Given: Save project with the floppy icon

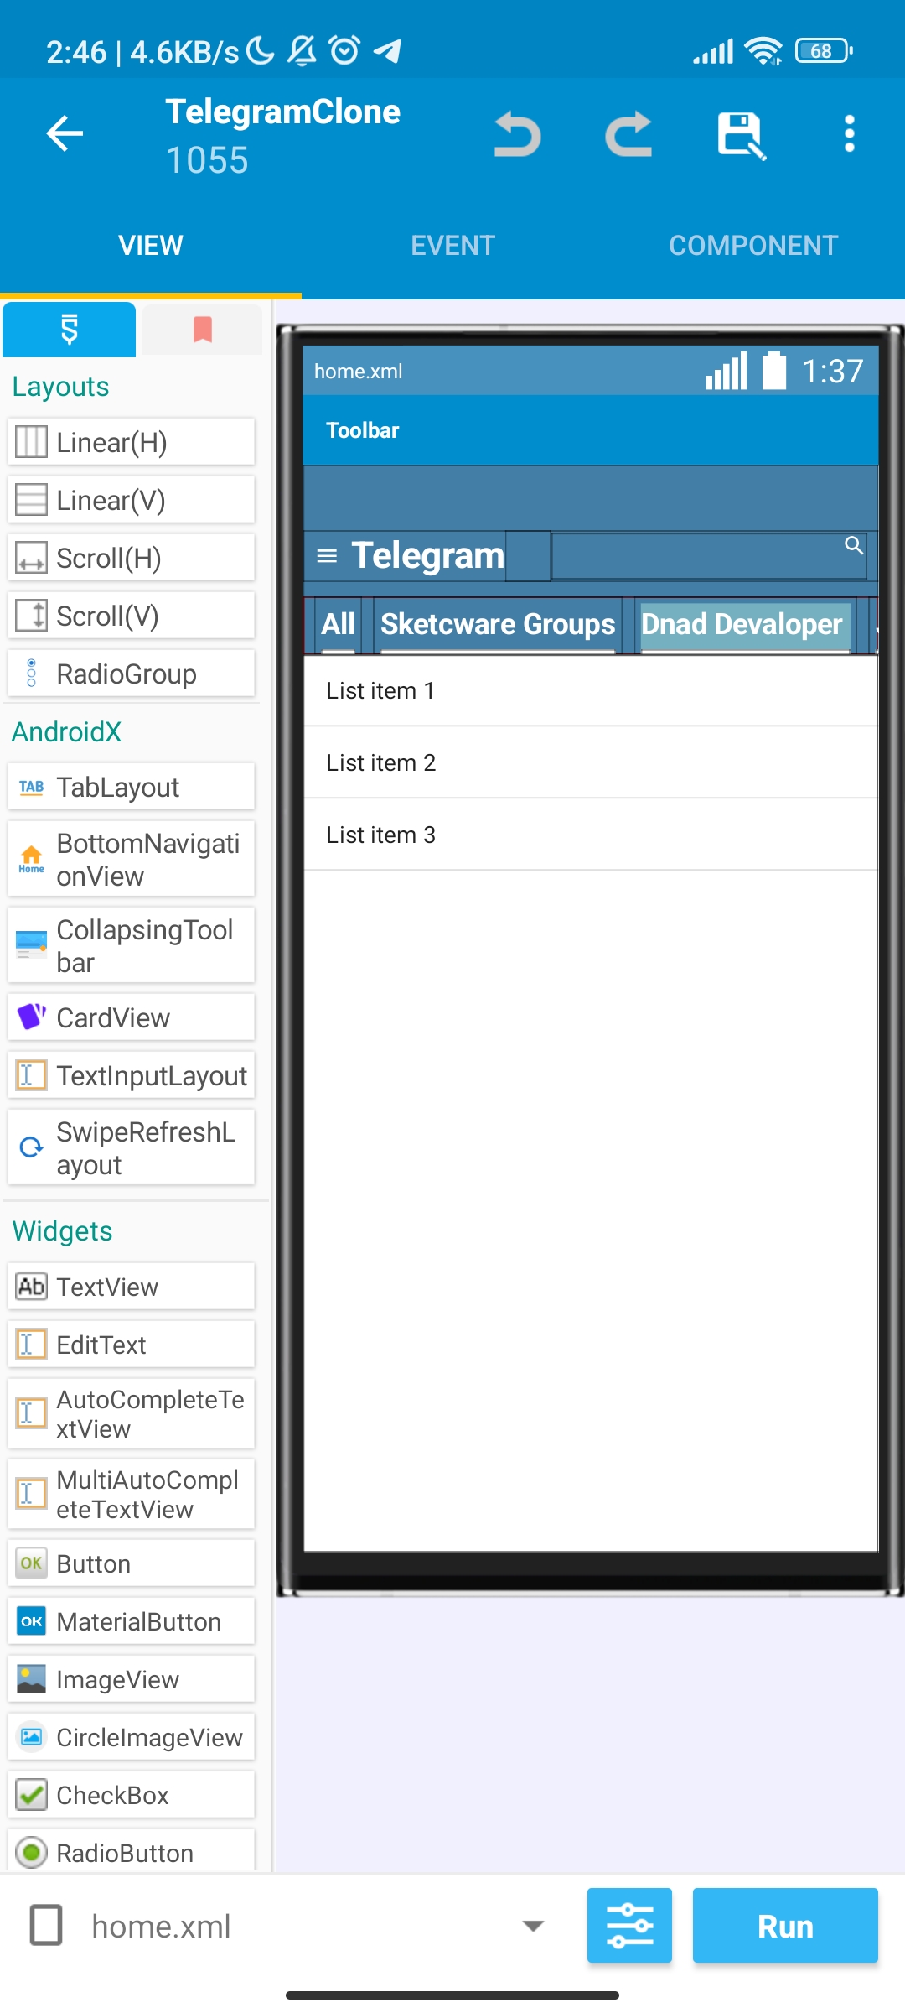Looking at the screenshot, I should pyautogui.click(x=741, y=135).
